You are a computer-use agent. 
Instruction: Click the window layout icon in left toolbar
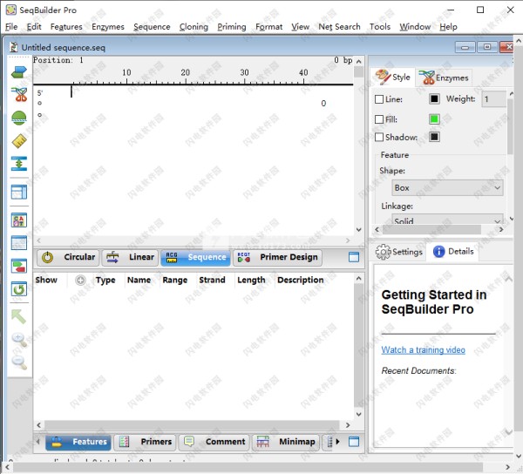19,192
